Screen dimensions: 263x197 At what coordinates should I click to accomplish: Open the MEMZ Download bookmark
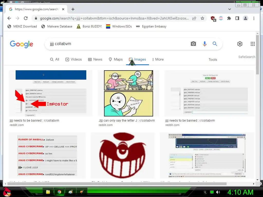click(x=22, y=26)
